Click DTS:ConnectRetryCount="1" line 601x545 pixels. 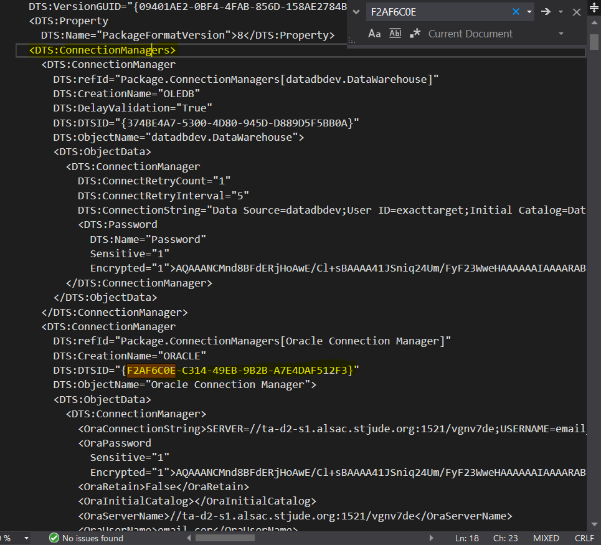coord(154,181)
